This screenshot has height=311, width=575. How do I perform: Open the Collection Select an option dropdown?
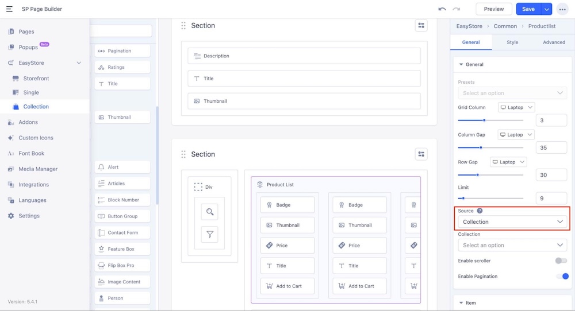pyautogui.click(x=512, y=245)
